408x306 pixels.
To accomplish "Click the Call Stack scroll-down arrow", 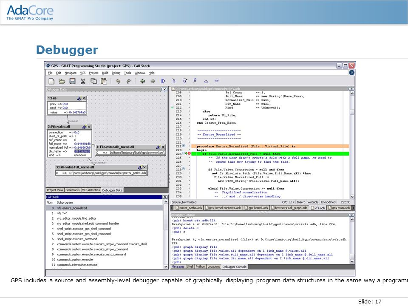I will [166, 267].
